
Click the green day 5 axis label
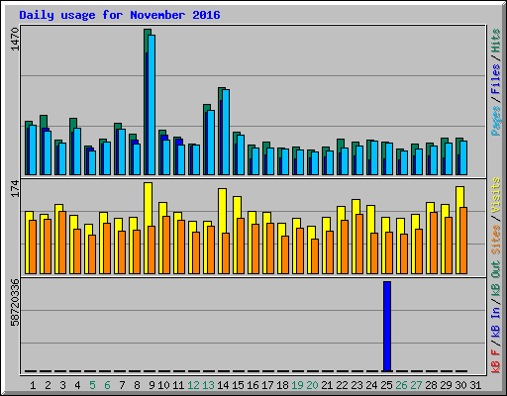(x=92, y=385)
